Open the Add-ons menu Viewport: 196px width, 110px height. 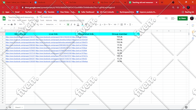[49, 20]
